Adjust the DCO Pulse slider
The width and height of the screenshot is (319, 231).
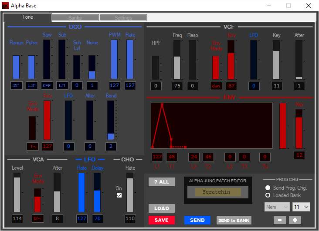click(x=31, y=67)
